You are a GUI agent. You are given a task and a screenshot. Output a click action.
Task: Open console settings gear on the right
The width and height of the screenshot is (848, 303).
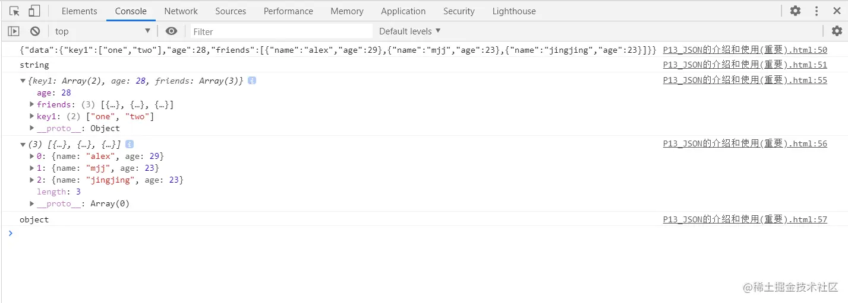point(837,31)
